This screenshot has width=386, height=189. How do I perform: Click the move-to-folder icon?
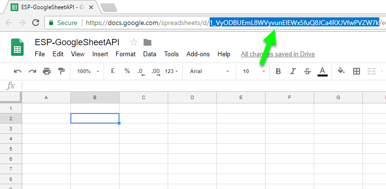point(147,42)
